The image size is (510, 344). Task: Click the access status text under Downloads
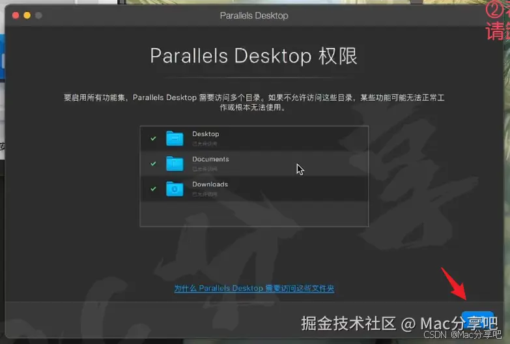[205, 194]
